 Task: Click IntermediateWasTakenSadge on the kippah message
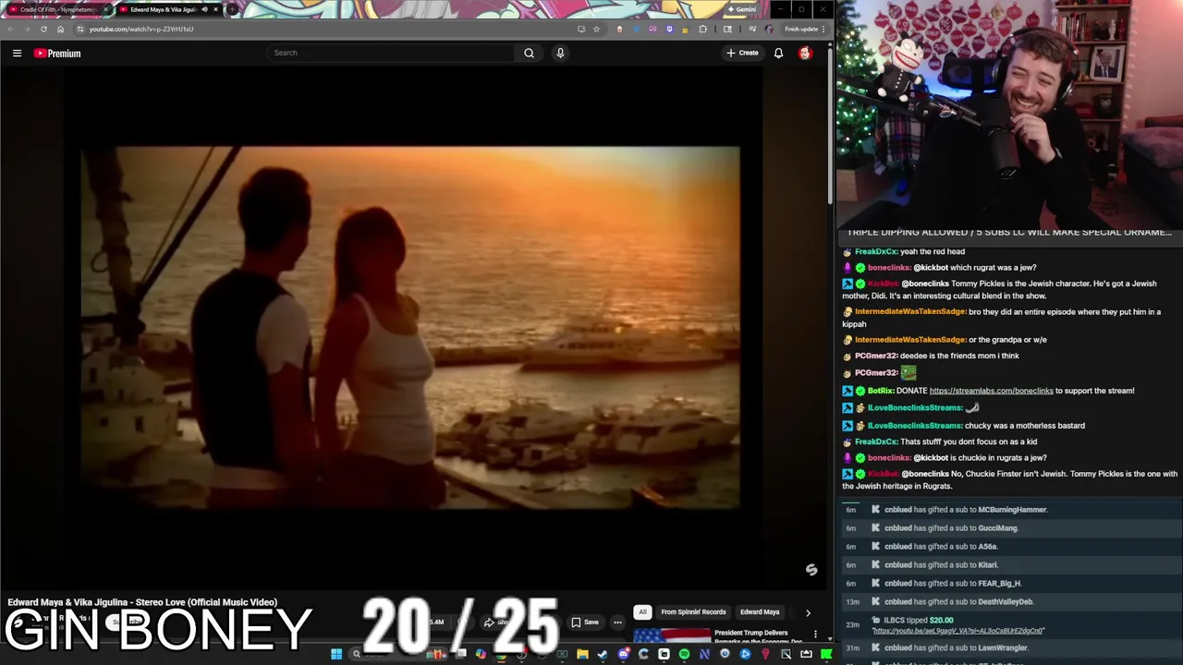(910, 312)
